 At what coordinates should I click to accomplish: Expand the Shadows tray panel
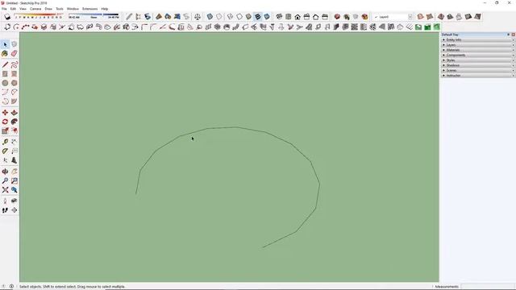(x=477, y=65)
